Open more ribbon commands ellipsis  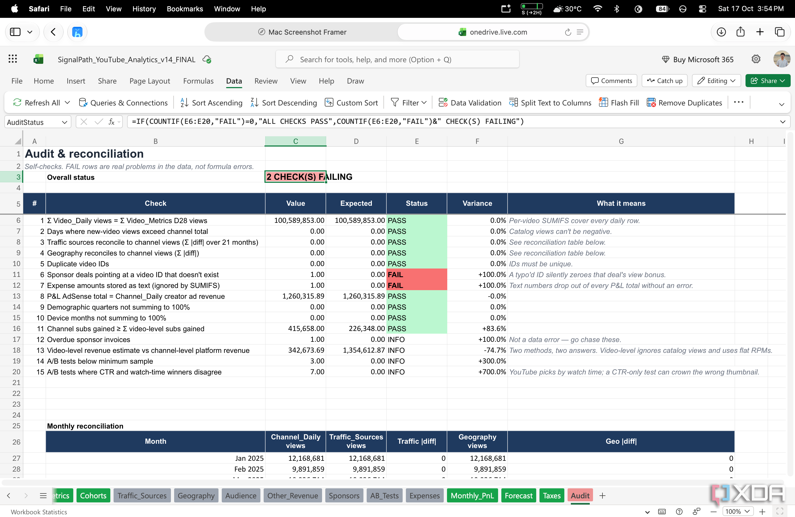(738, 102)
